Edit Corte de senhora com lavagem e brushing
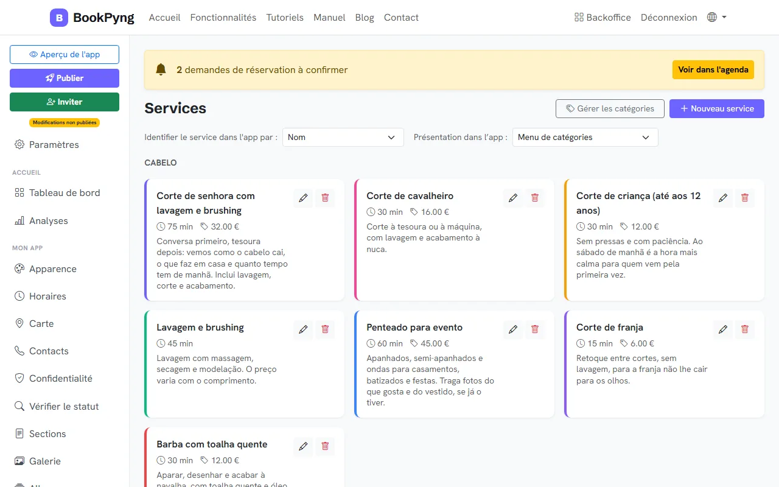 click(303, 198)
